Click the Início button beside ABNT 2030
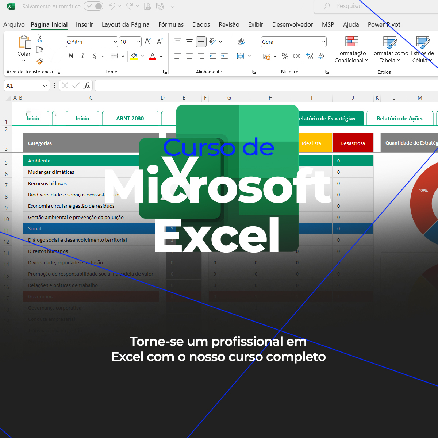 82,118
